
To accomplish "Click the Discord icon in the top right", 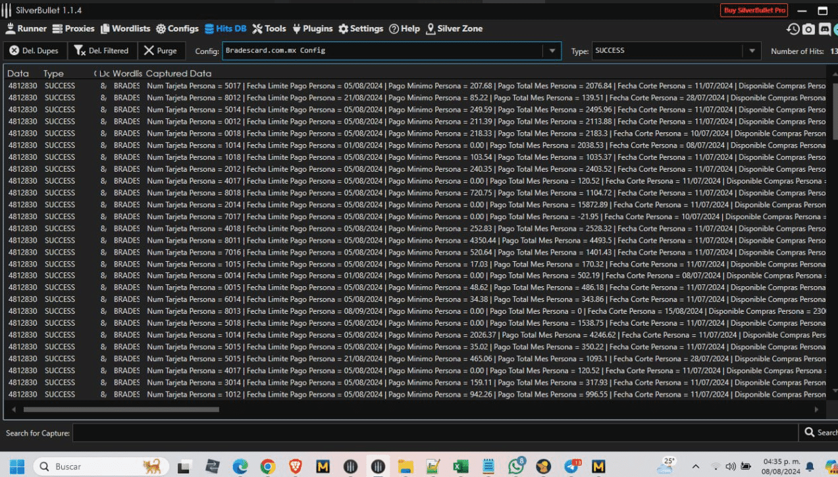I will pos(824,29).
